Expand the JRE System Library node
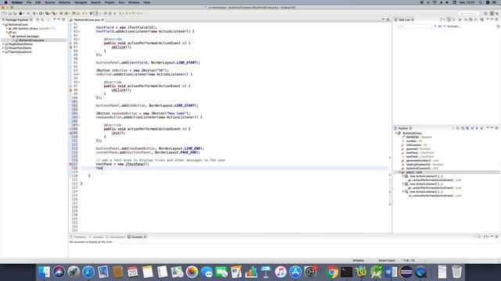 (7, 28)
